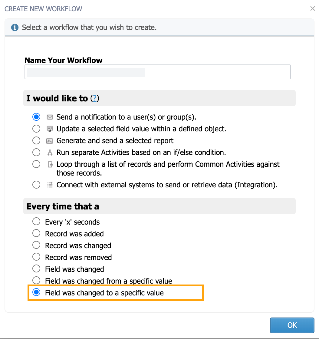Focus the Name Your Workflow text field
Viewport: 319px width, 339px height.
click(158, 72)
